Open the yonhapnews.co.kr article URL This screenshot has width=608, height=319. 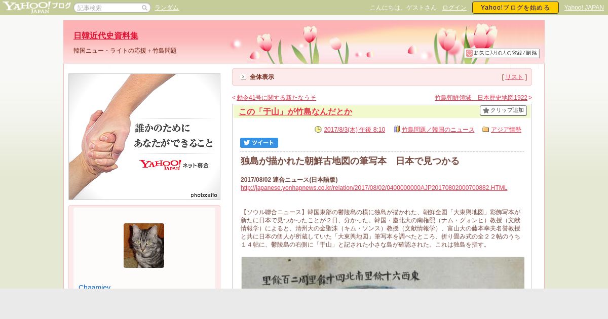(374, 188)
